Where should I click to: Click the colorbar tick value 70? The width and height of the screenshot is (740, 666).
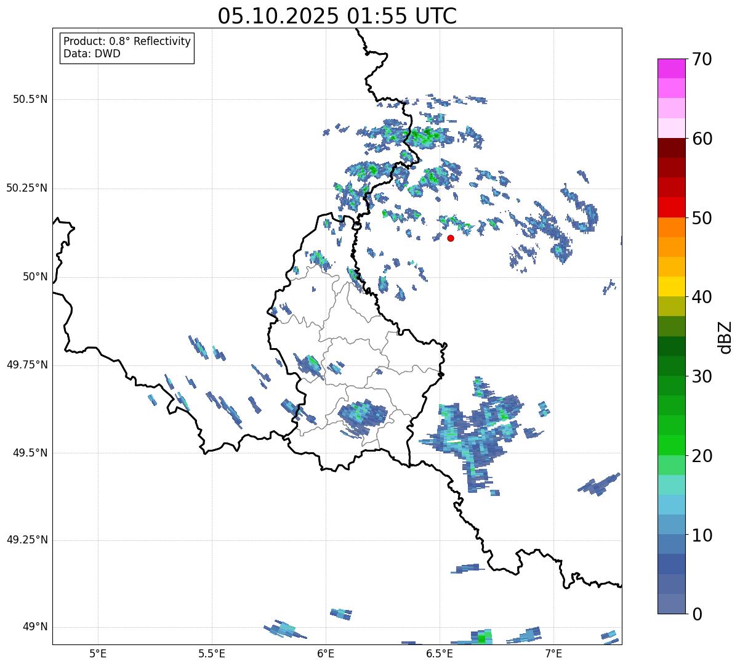[x=702, y=59]
